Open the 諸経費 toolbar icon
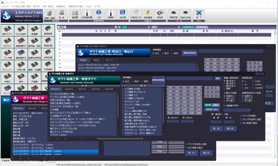 [x=75, y=14]
